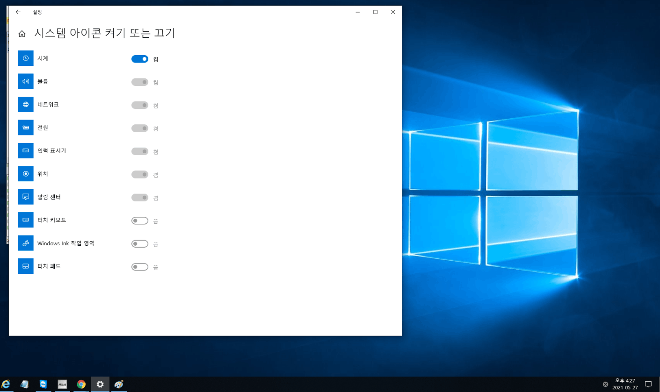Screen dimensions: 660x392
Task: Toggle the action center (알림 센터) switch
Action: click(140, 197)
